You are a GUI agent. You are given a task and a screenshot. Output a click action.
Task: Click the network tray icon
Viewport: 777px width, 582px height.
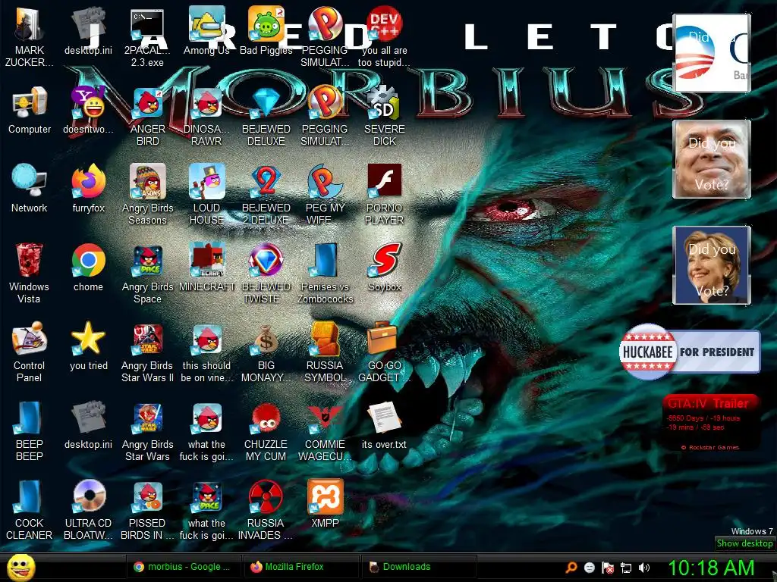(626, 567)
